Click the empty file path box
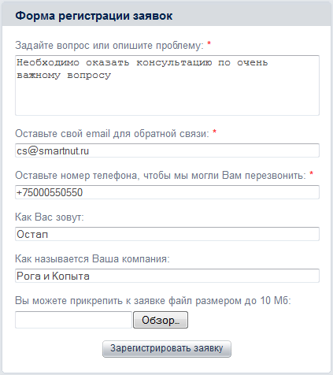Viewport: 333px width, 375px height. (73, 320)
